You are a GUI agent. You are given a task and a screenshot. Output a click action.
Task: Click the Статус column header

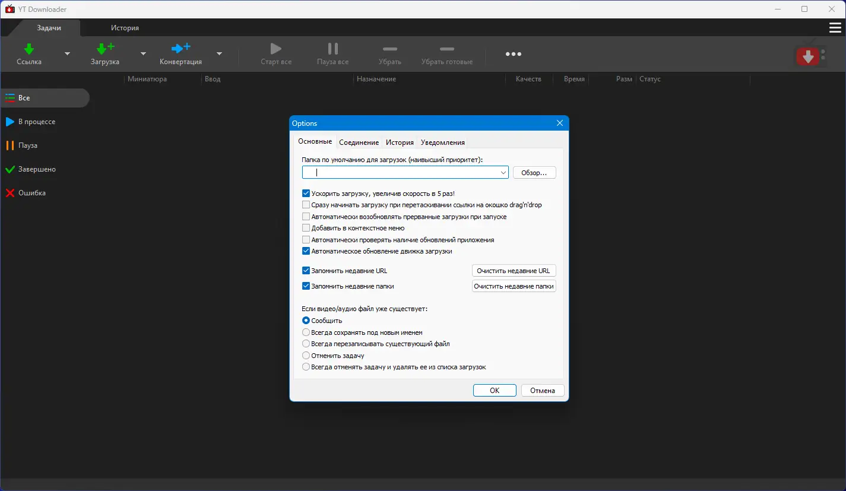(x=650, y=79)
